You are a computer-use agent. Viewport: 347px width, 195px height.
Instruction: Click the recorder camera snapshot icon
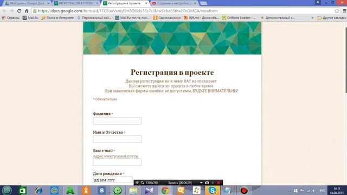click(x=207, y=183)
